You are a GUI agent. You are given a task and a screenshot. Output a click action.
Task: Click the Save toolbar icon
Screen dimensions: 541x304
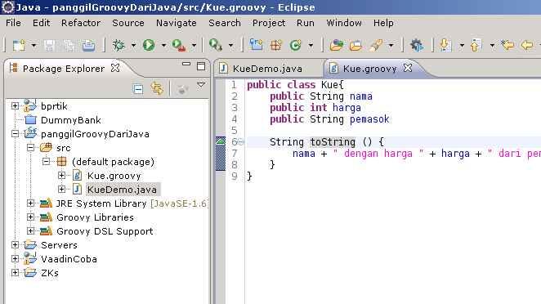(x=49, y=45)
